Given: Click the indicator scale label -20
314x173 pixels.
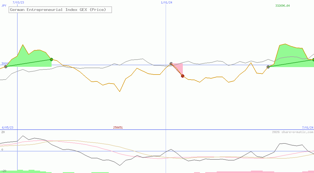Looking at the screenshot, I should 4,171.
